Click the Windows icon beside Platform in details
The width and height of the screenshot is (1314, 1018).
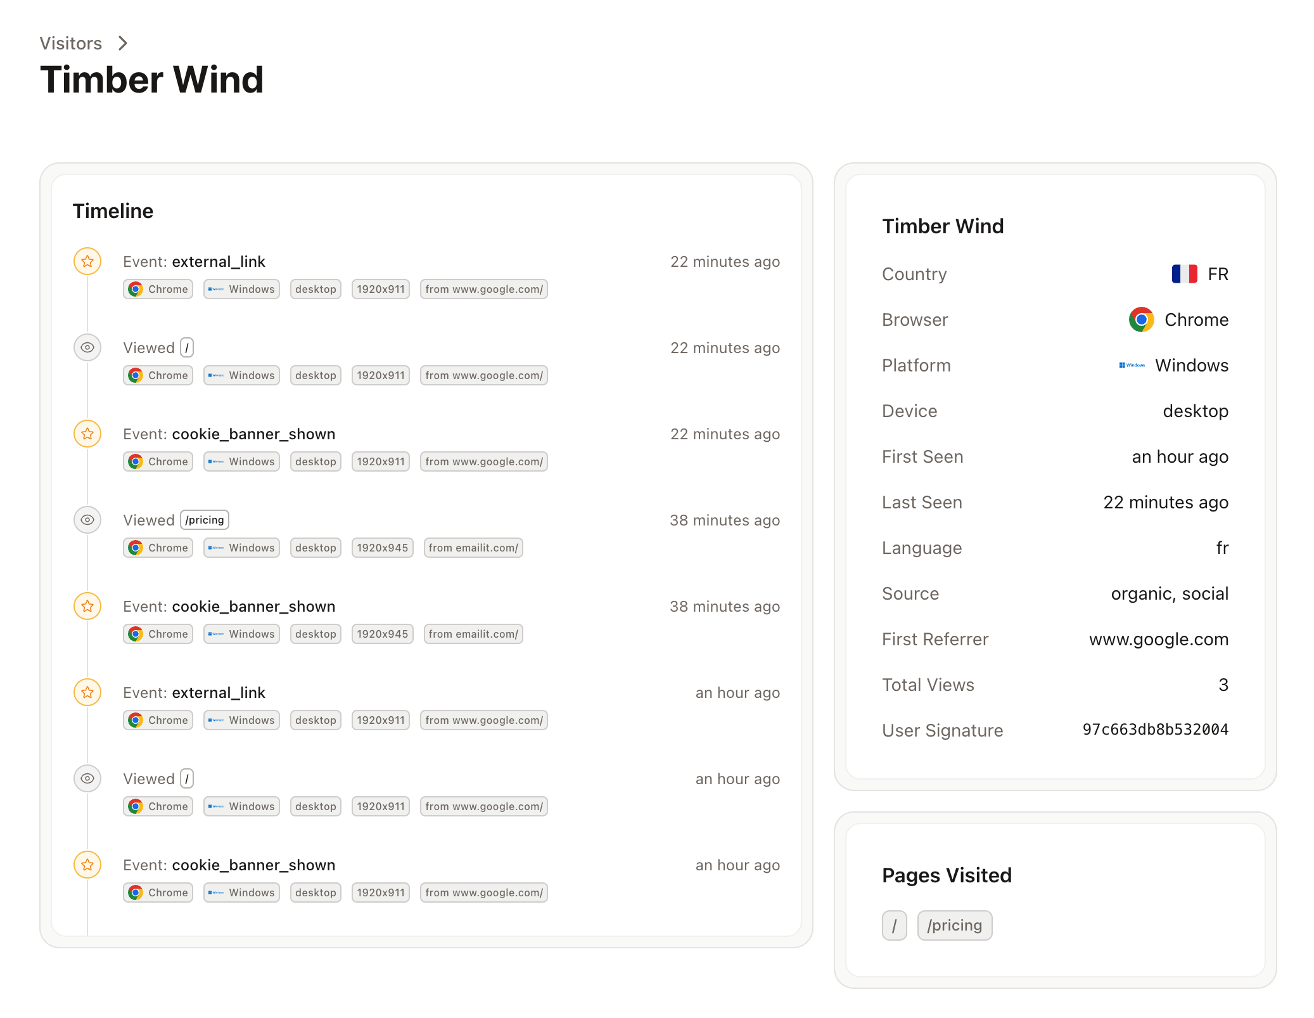click(1133, 365)
